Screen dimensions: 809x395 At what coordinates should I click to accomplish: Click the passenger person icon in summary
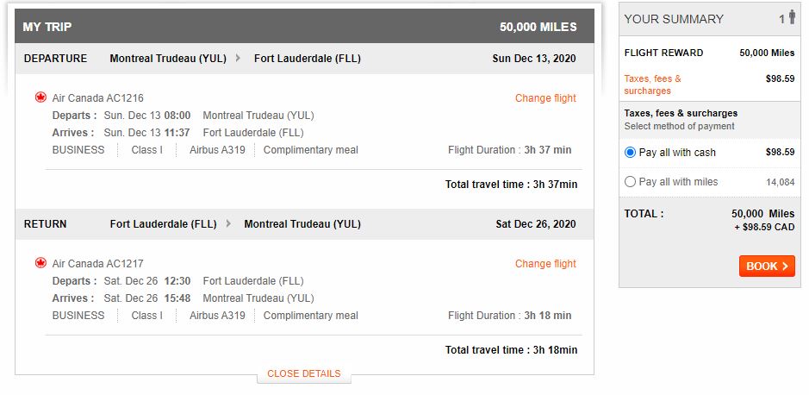pyautogui.click(x=791, y=18)
